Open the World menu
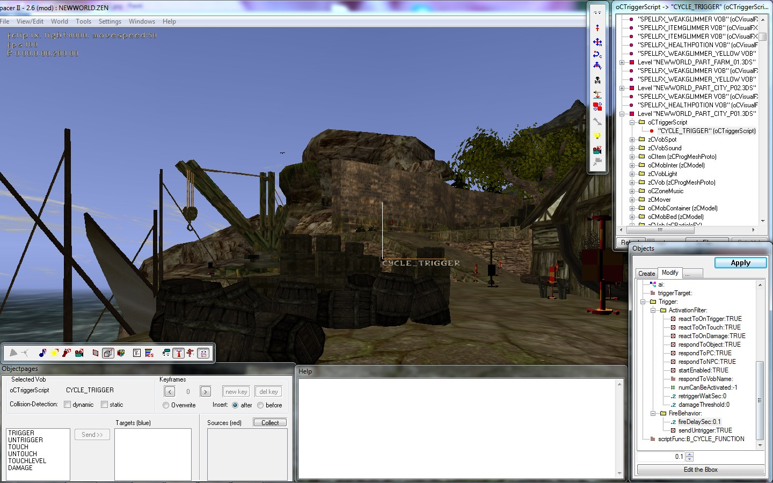The image size is (773, 483). click(60, 21)
